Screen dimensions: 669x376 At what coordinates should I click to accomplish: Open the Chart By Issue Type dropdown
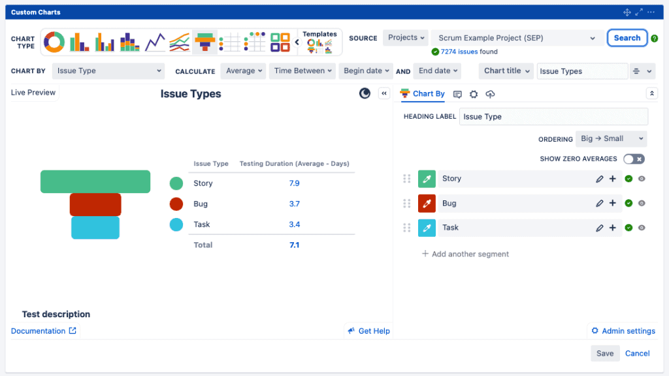tap(108, 71)
